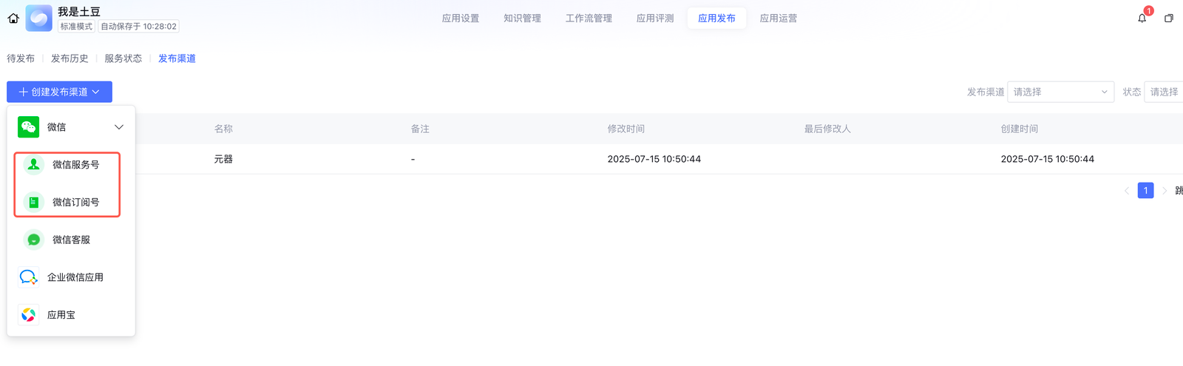Switch to the 工作流管理 tab
The image size is (1183, 366).
(589, 18)
